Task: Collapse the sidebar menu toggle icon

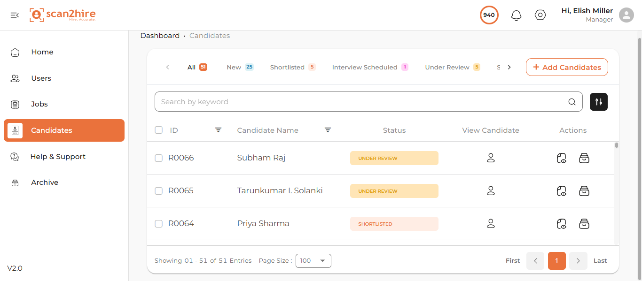Action: [x=15, y=15]
